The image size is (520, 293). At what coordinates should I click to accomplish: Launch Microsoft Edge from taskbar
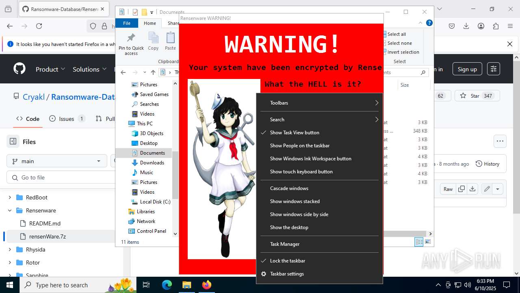point(167,285)
